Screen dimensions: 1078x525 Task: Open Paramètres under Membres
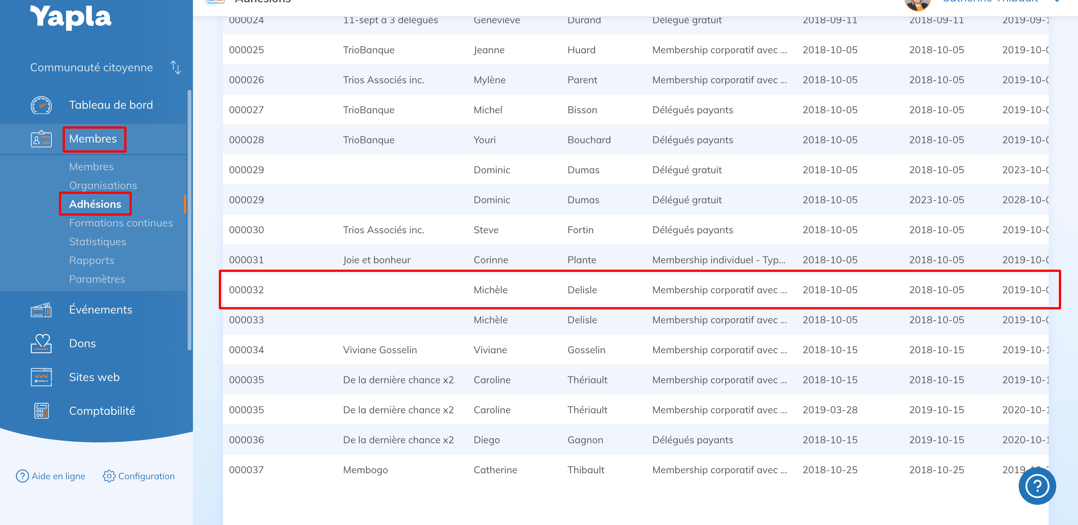point(97,279)
